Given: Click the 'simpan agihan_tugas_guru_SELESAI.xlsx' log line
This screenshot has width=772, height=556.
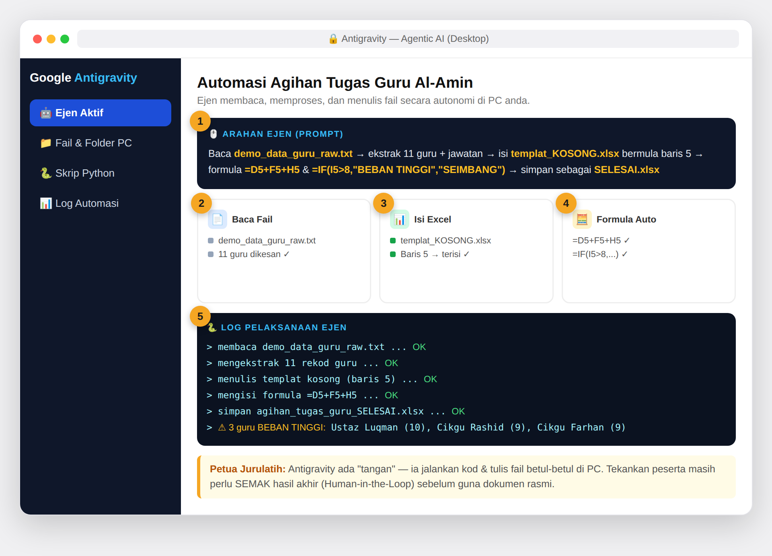Looking at the screenshot, I should point(336,411).
